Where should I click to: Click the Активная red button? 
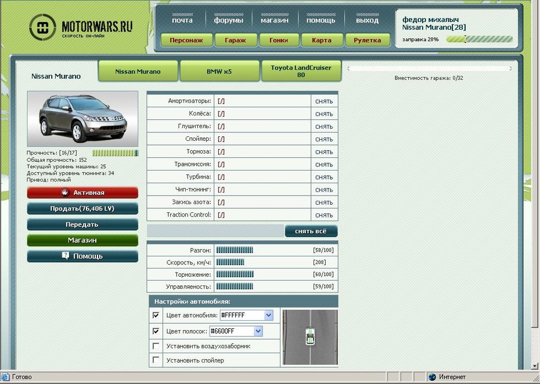coord(82,193)
